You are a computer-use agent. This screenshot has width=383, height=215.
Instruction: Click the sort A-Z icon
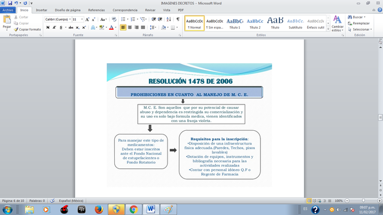[x=169, y=19]
